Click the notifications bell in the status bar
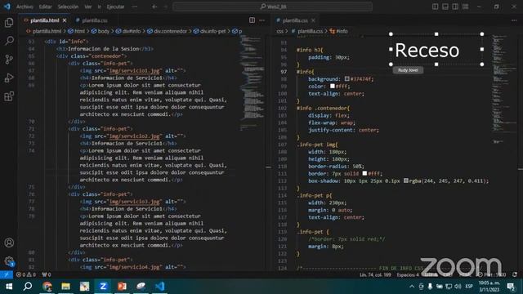523x294 pixels. [x=515, y=274]
